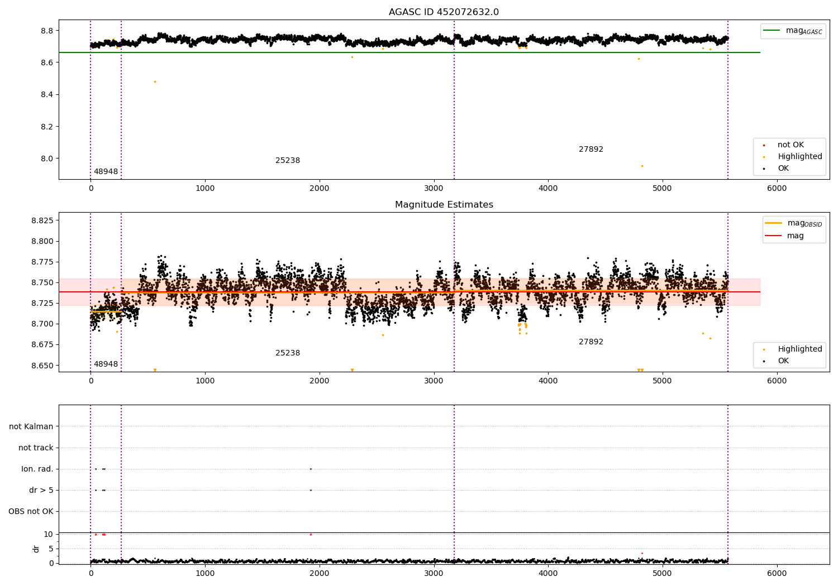Click the 10 tick on dr axis
Screen dimensions: 838x586
coord(49,535)
